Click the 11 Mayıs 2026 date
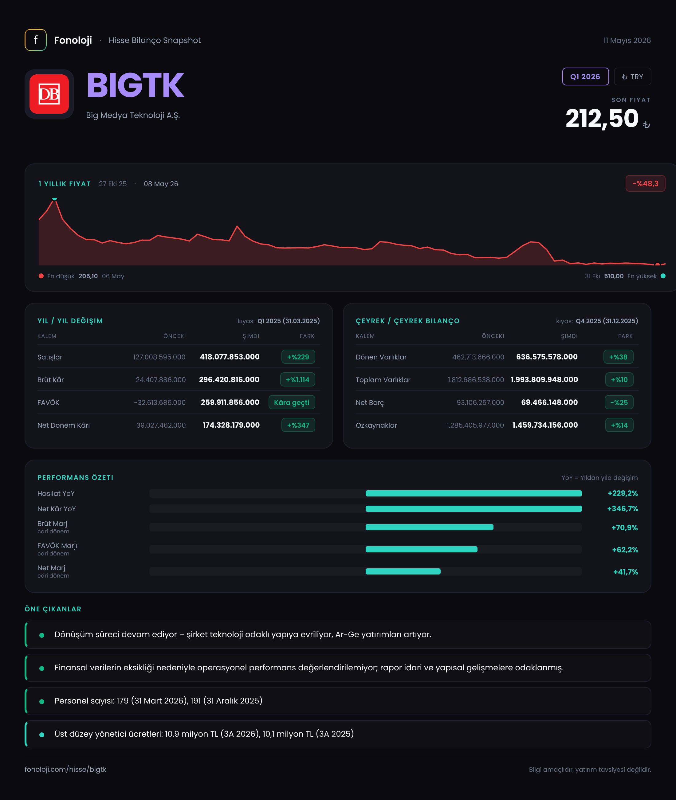Screen dimensions: 676x800 point(627,40)
